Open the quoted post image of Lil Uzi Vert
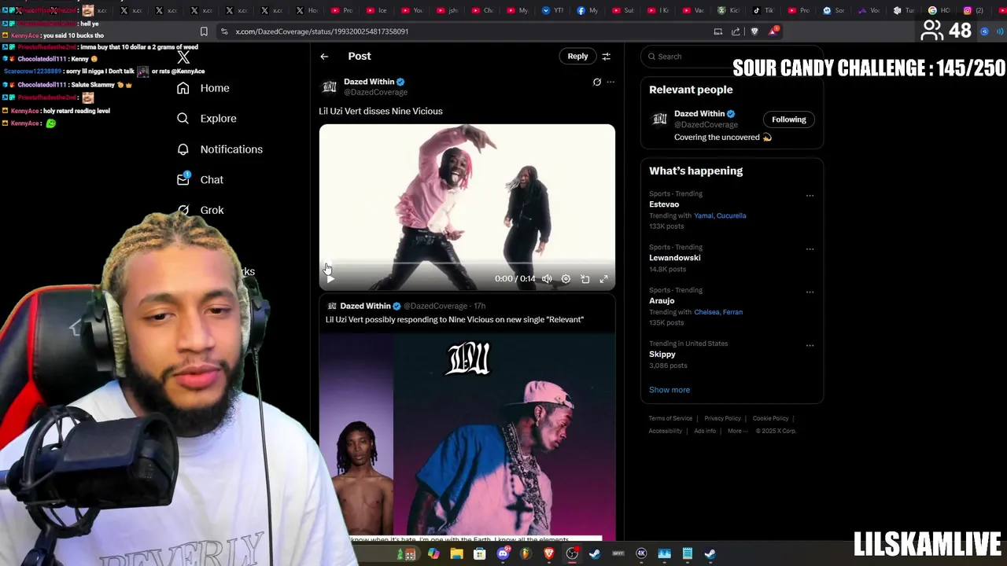Screen dimensions: 1007x566 [467, 436]
